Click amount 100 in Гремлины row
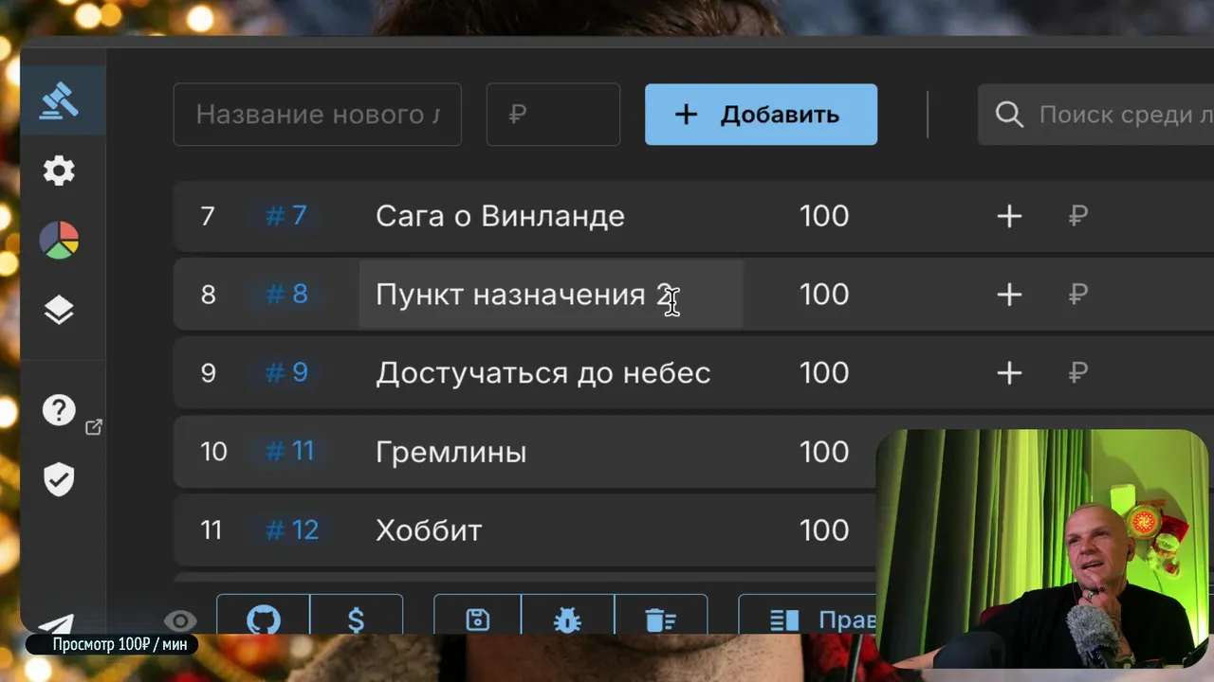1214x682 pixels. point(823,452)
